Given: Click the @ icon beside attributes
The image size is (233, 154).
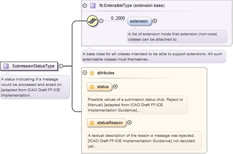Looking at the screenshot, I should [92, 73].
